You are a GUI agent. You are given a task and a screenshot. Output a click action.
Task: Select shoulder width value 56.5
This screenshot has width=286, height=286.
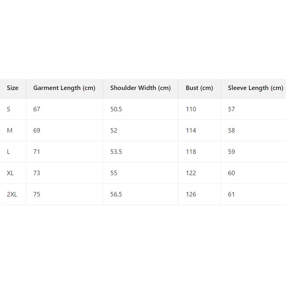tap(116, 194)
